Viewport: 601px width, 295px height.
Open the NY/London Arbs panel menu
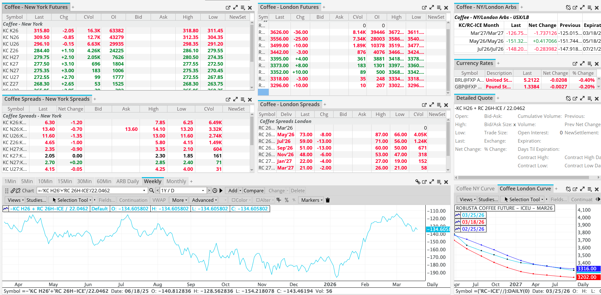(590, 8)
